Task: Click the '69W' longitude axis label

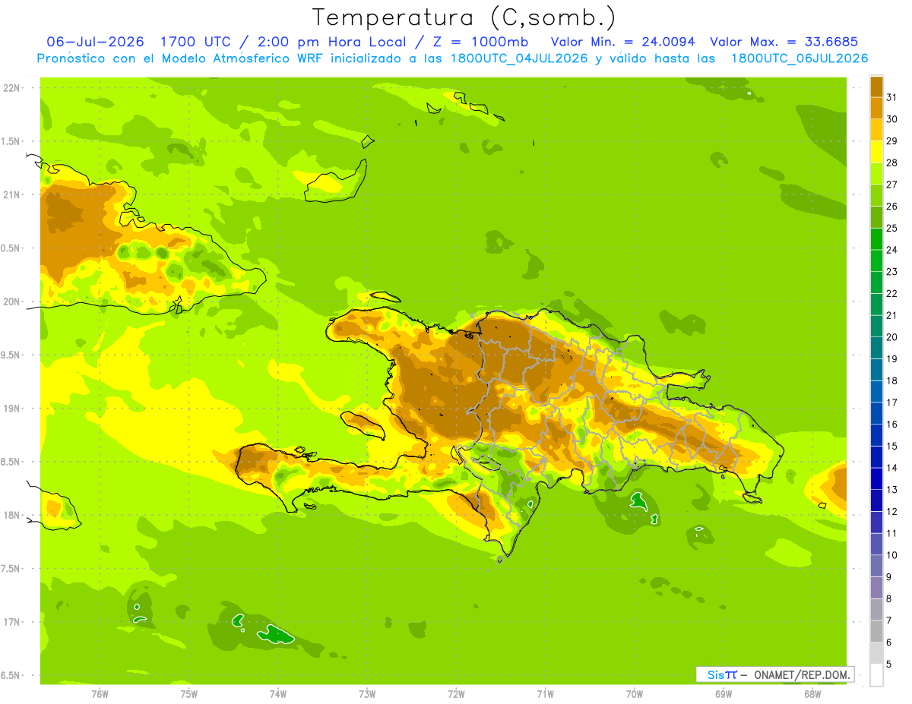Action: click(724, 694)
